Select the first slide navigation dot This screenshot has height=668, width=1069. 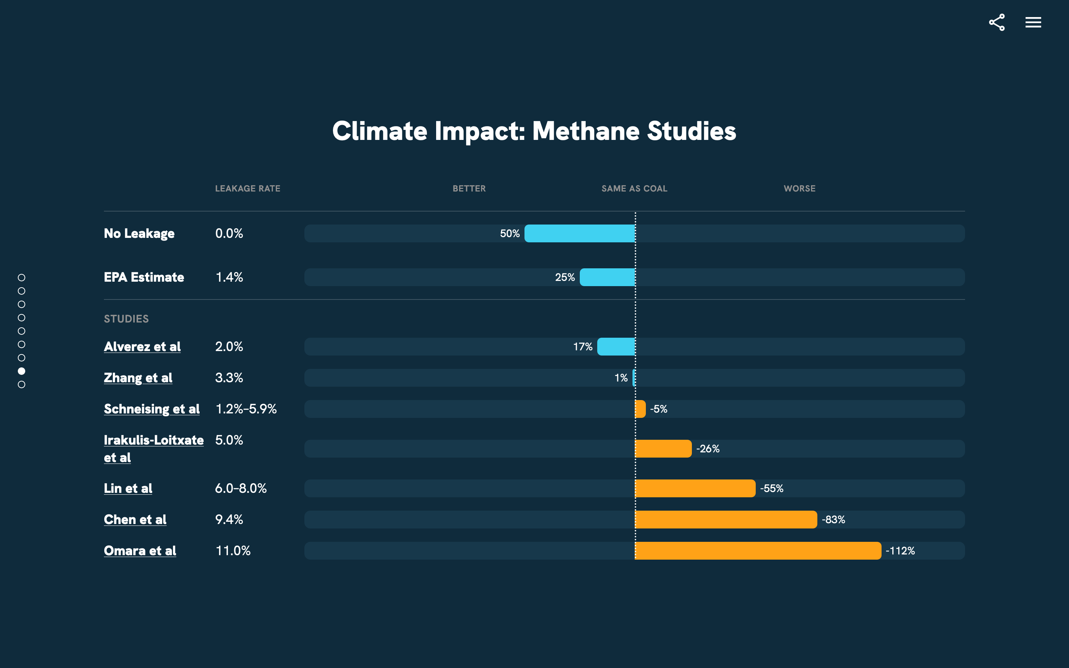(21, 278)
